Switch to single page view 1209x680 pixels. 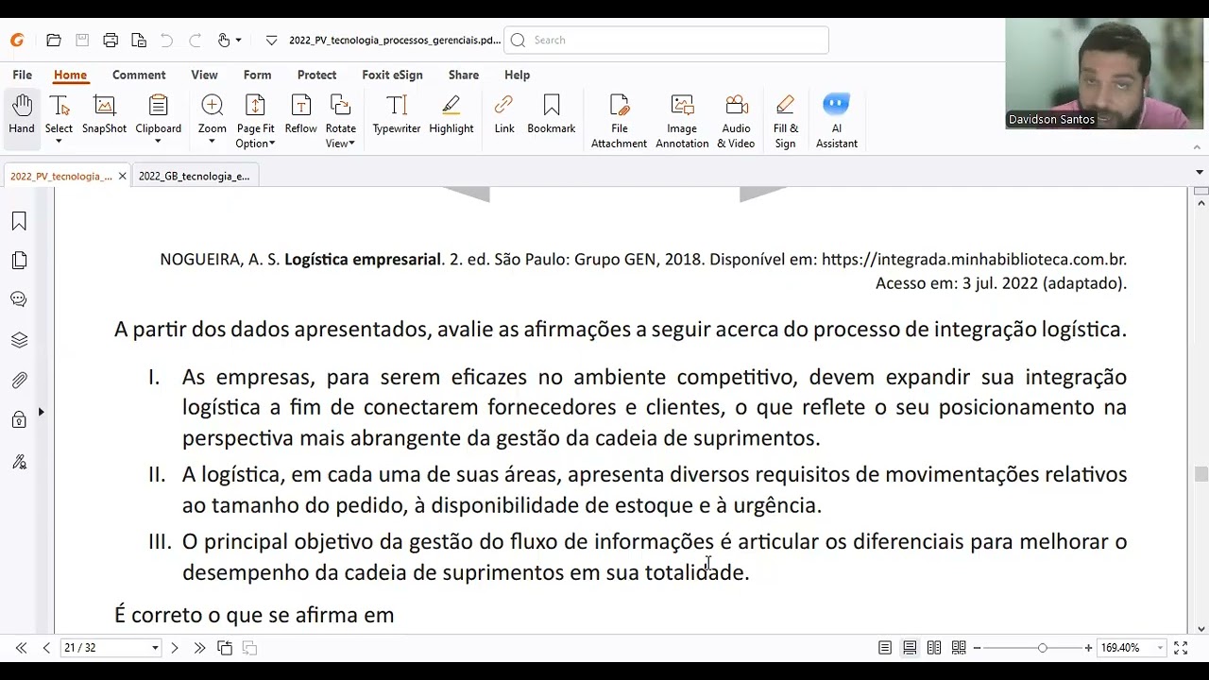pyautogui.click(x=885, y=648)
